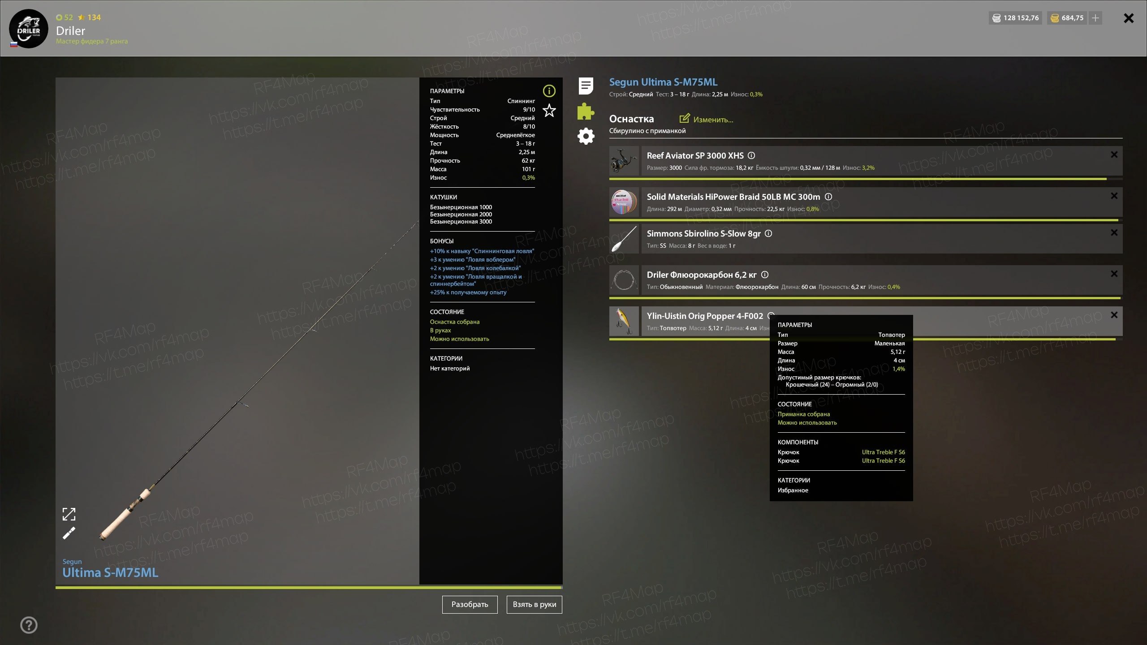Select the fluorocarbon leader thumbnail
The width and height of the screenshot is (1147, 645).
(x=624, y=280)
